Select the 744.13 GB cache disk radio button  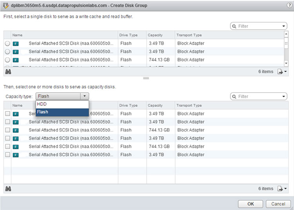(7, 60)
